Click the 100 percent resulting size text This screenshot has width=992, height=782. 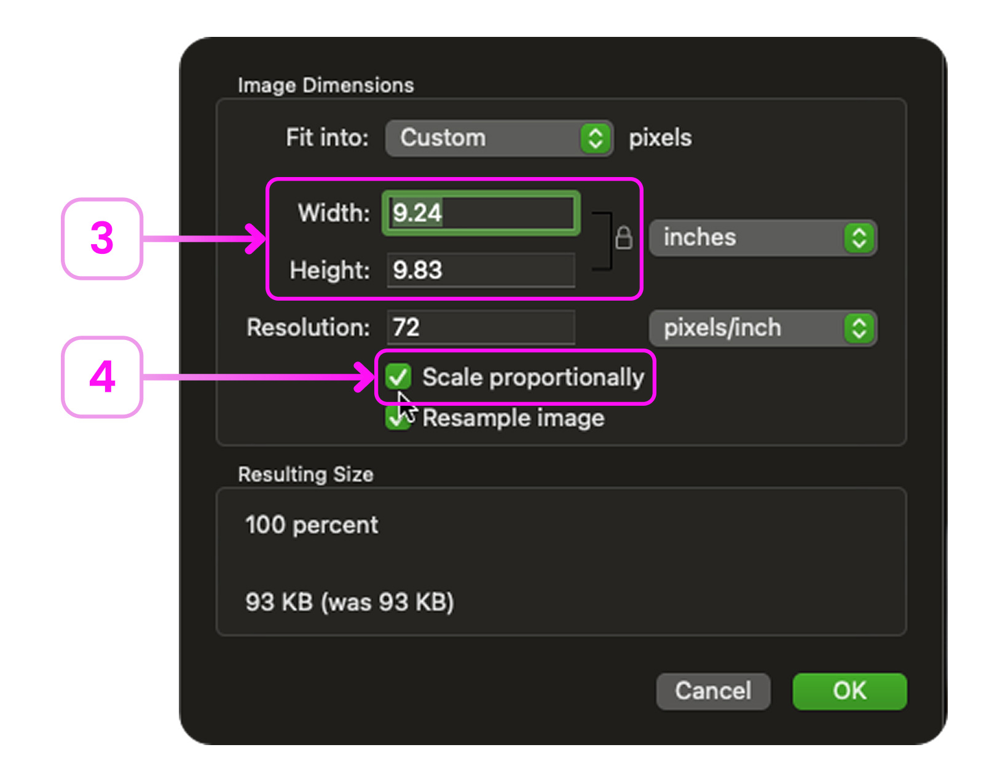point(312,525)
